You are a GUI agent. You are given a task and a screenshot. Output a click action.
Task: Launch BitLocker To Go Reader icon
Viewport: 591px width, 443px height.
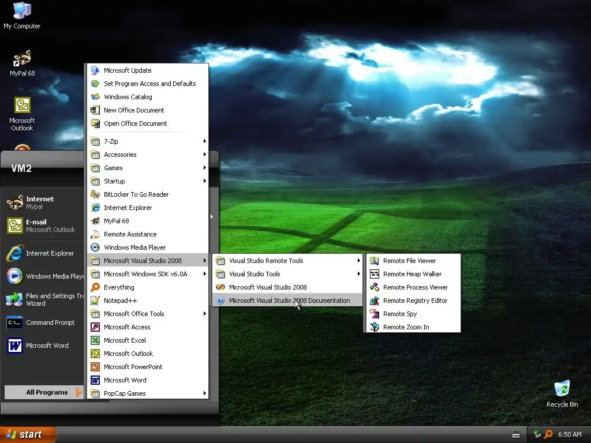point(95,194)
